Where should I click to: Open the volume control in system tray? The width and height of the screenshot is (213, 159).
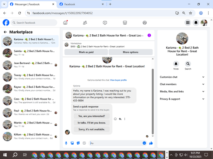[x=186, y=155]
